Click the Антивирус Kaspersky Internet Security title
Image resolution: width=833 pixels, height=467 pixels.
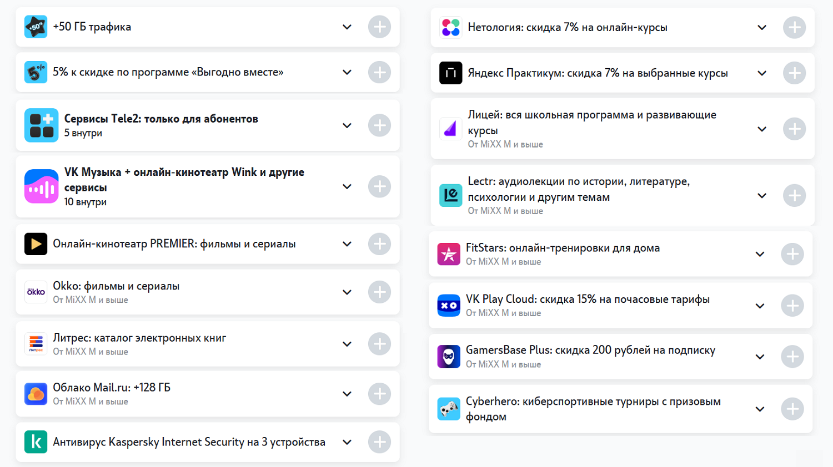pyautogui.click(x=189, y=442)
